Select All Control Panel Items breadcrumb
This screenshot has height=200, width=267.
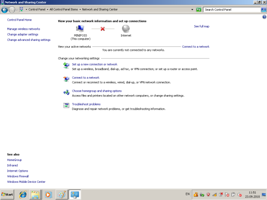point(63,9)
